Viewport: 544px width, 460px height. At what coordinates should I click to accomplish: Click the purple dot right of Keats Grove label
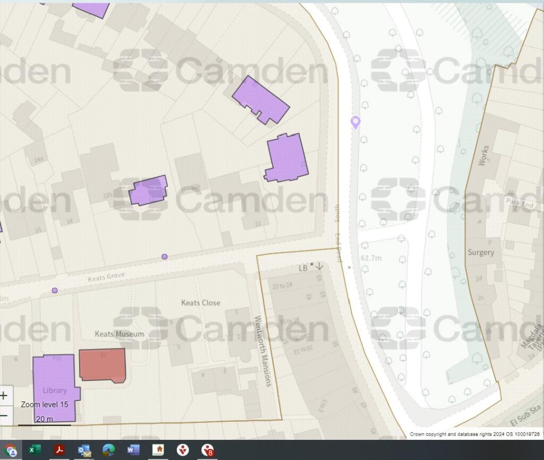tap(165, 257)
